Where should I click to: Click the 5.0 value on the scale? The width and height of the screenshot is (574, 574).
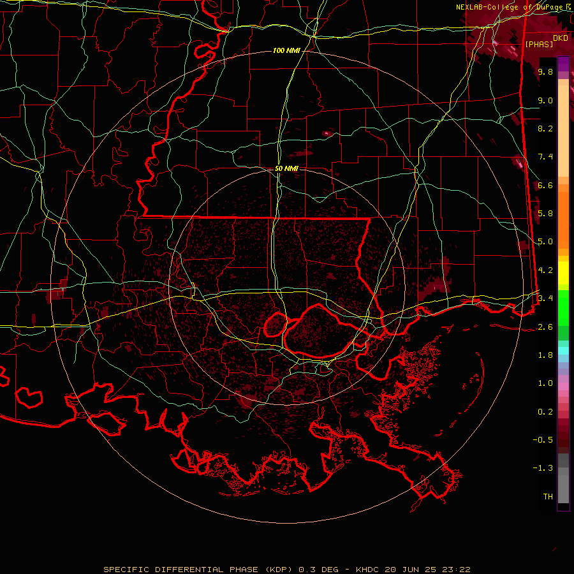click(545, 242)
